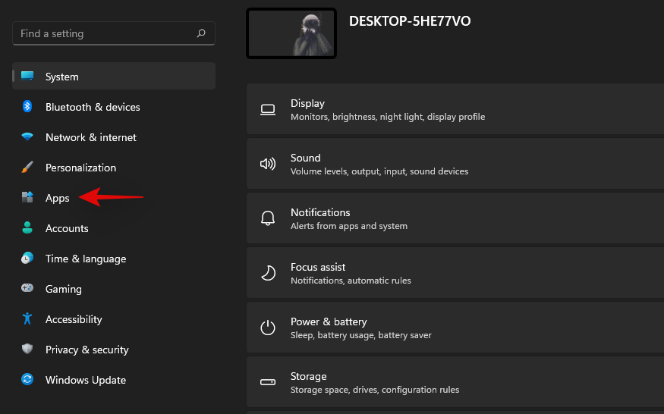The width and height of the screenshot is (664, 414).
Task: Click the search magnifier icon
Action: pyautogui.click(x=201, y=33)
